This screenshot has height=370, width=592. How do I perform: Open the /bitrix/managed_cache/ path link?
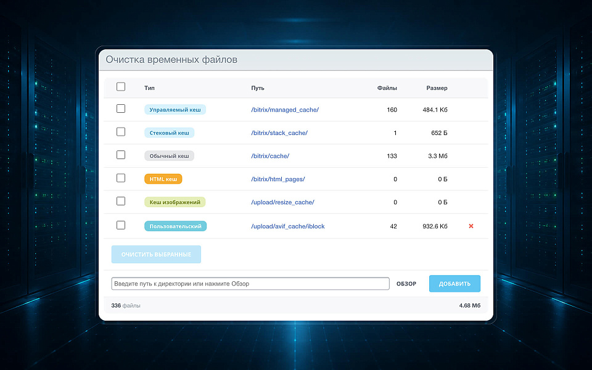(285, 110)
